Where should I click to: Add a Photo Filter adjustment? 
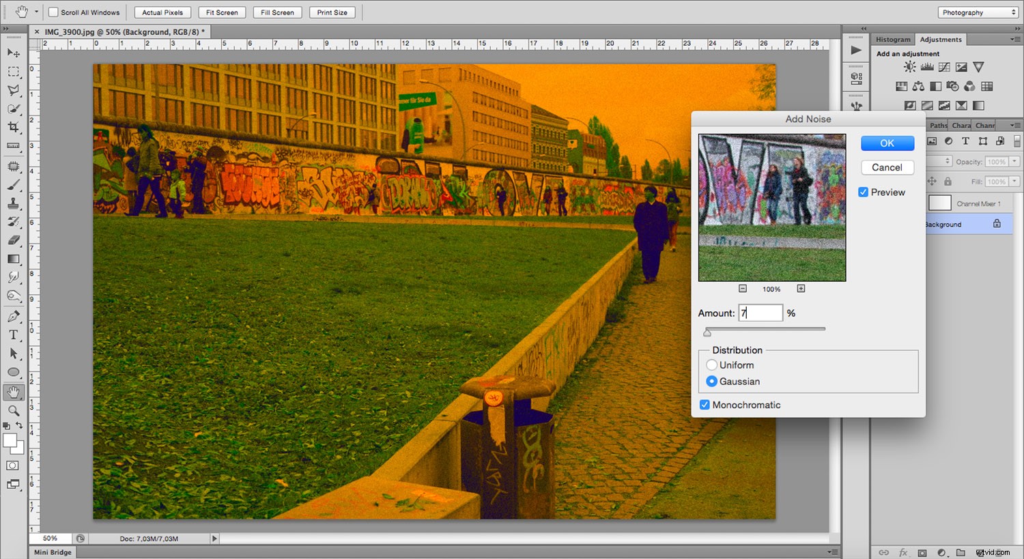(952, 87)
